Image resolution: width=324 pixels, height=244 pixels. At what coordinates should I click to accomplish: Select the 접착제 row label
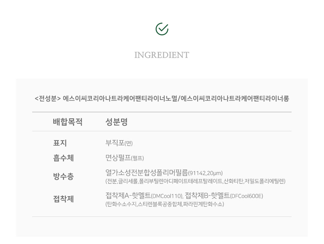point(63,199)
